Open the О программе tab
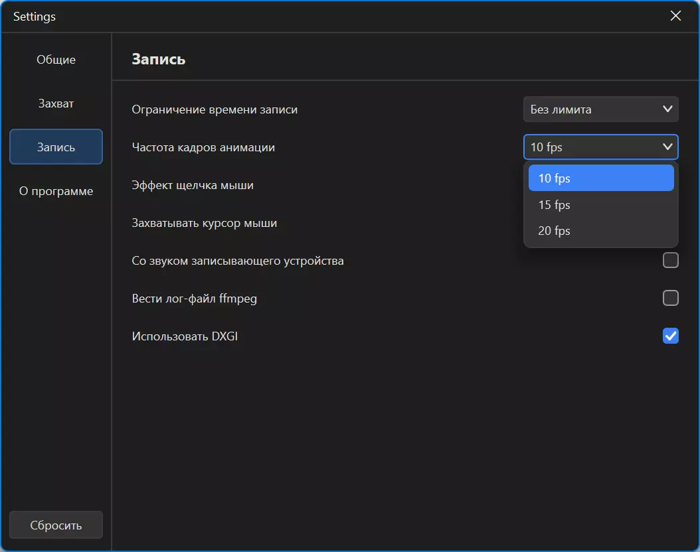 coord(56,191)
